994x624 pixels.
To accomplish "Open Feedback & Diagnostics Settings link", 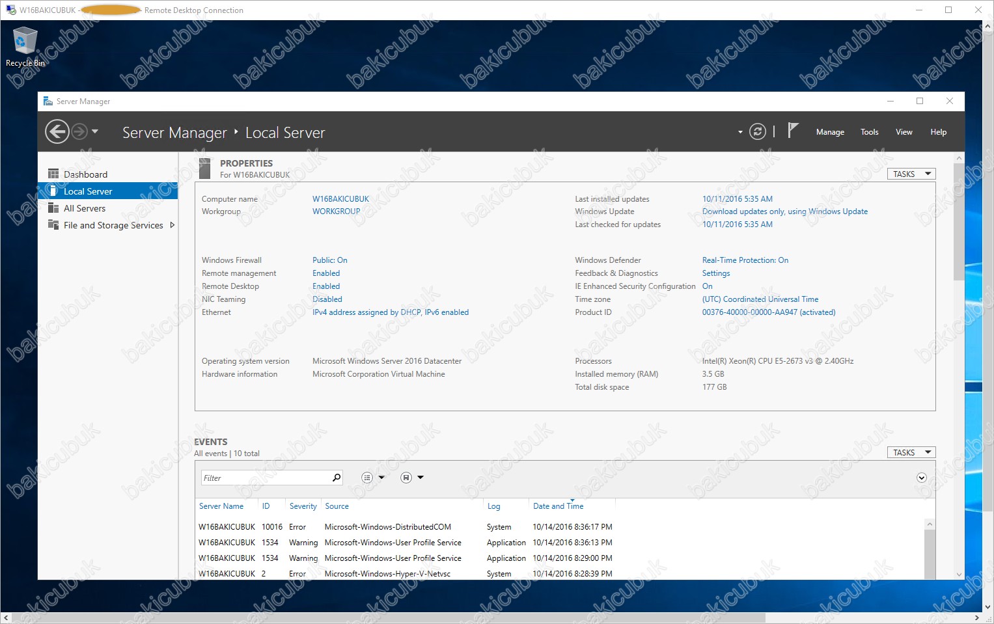I will click(x=716, y=273).
